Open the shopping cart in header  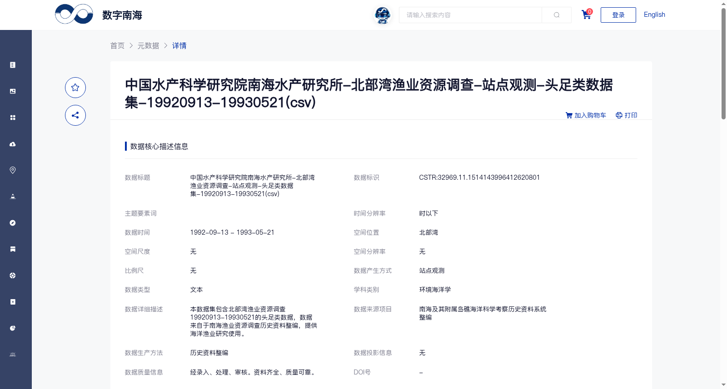point(587,15)
